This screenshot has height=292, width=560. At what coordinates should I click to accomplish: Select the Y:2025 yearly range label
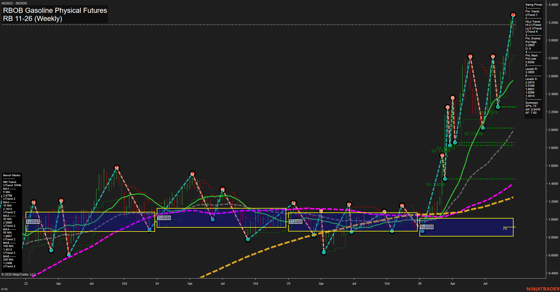(x=296, y=221)
